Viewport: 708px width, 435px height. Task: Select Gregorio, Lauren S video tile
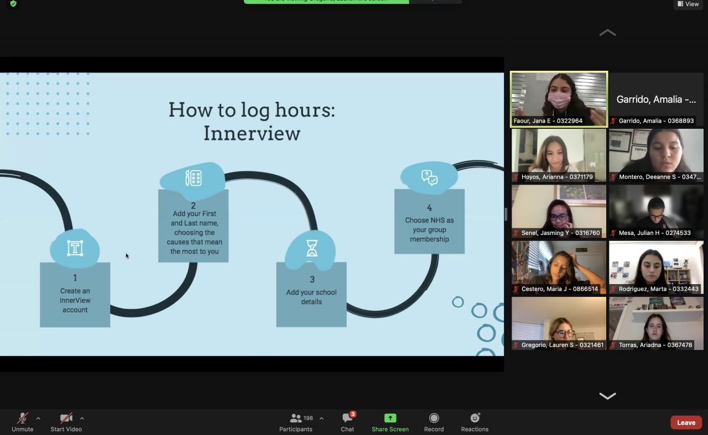click(559, 323)
